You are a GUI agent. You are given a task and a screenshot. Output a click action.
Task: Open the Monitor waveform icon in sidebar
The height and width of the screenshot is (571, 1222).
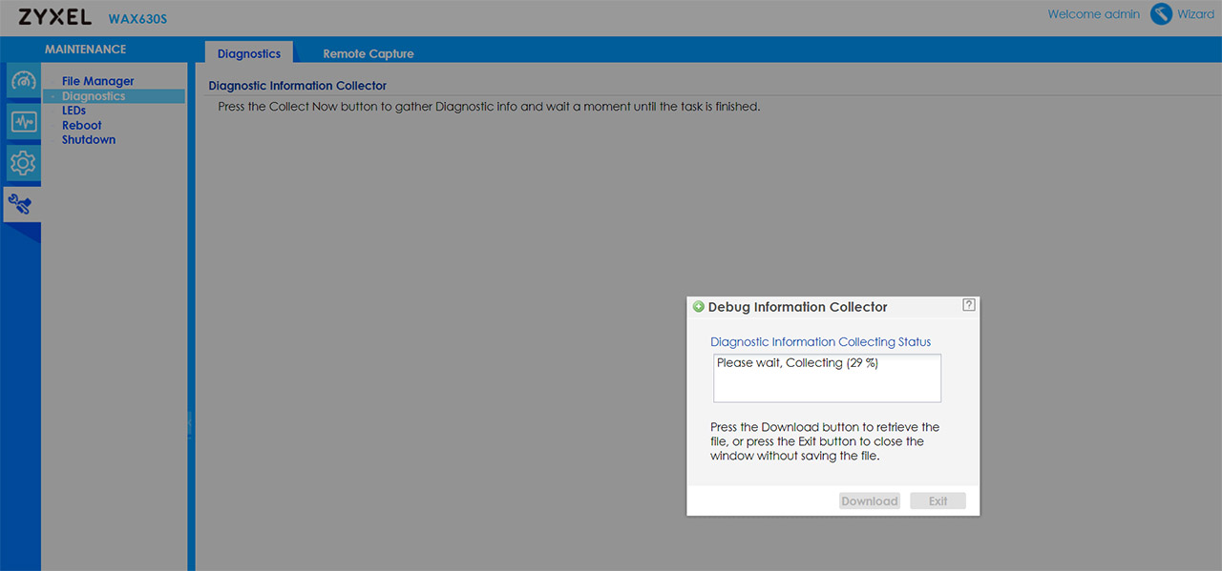pyautogui.click(x=23, y=122)
